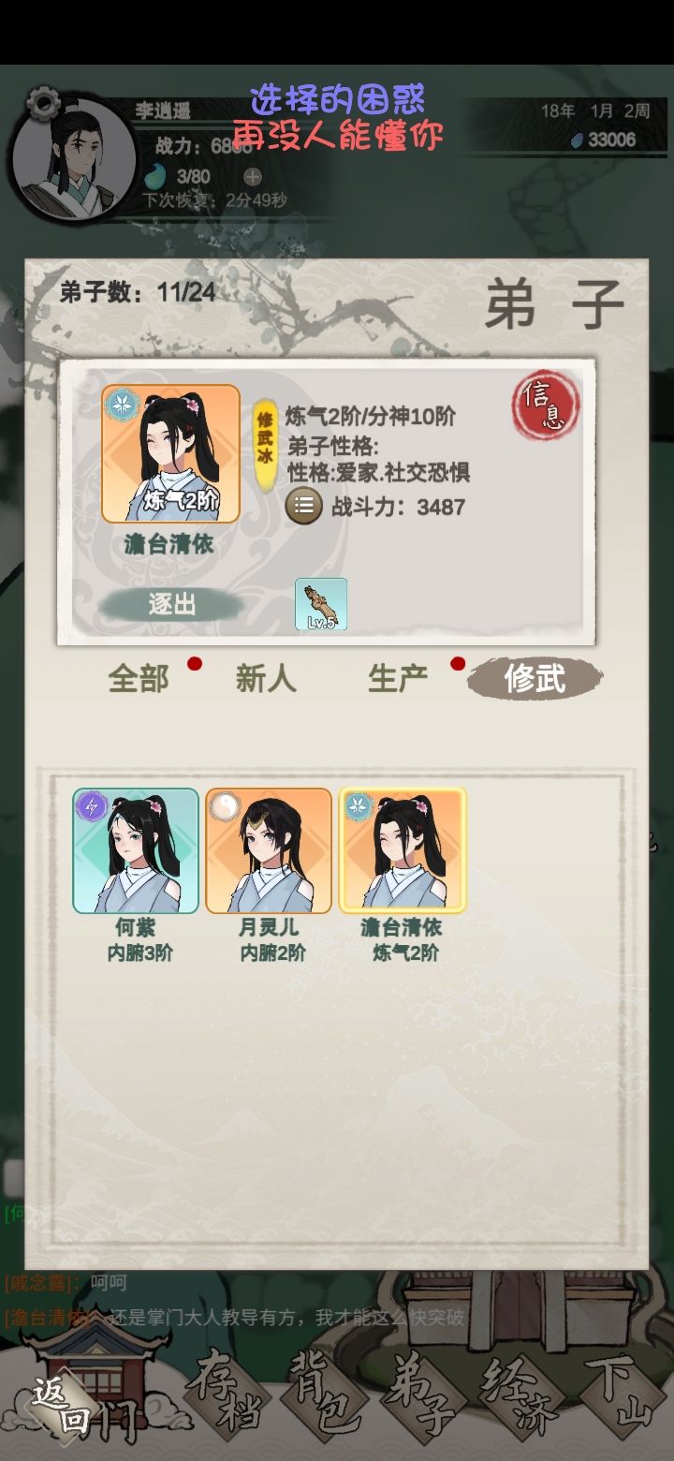Switch to the 生产 tab
Image resolution: width=674 pixels, height=1461 pixels.
[398, 678]
